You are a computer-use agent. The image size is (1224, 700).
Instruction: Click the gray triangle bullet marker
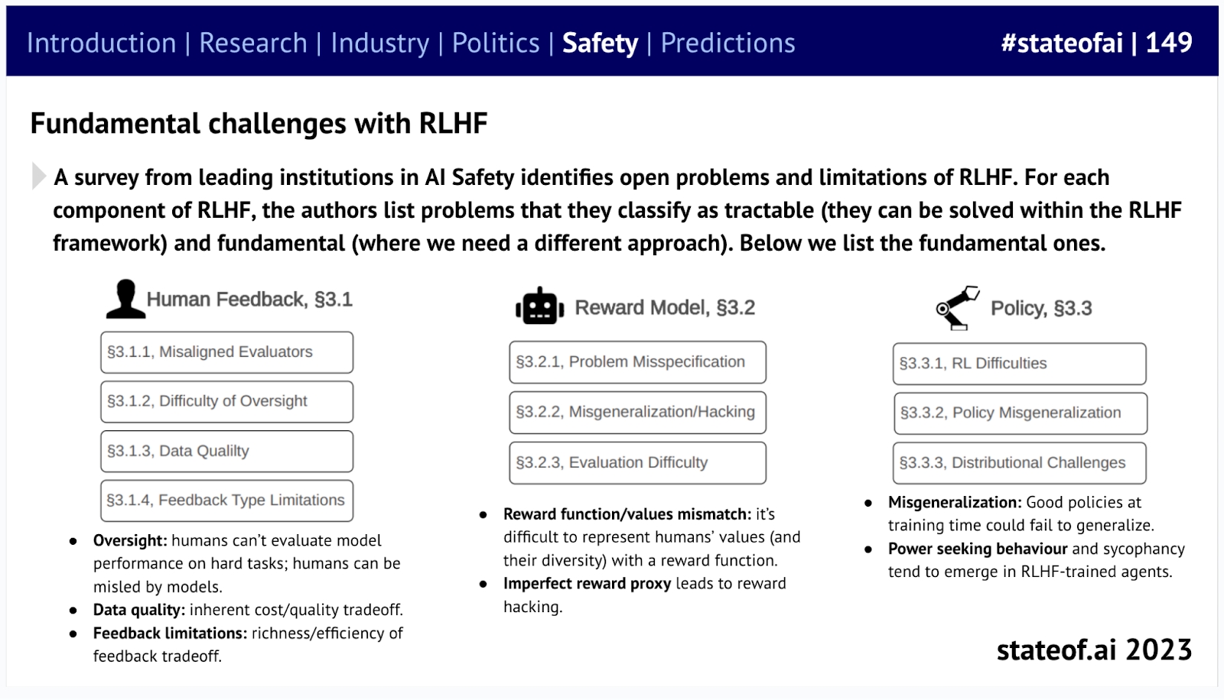coord(38,176)
